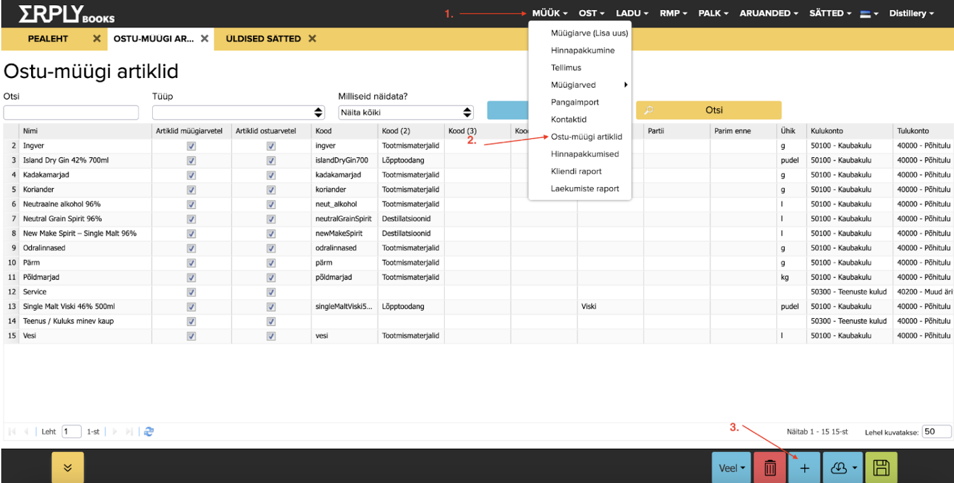Viewport: 954px width, 483px height.
Task: Close the Pealeht tab with X
Action: 96,39
